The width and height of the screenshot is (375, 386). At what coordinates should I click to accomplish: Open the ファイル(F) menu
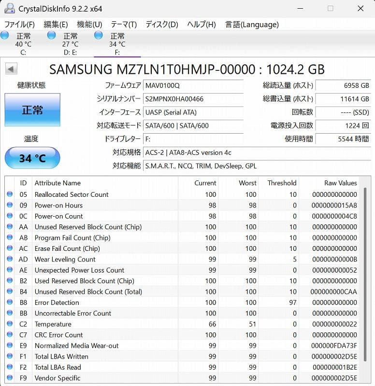coord(19,25)
